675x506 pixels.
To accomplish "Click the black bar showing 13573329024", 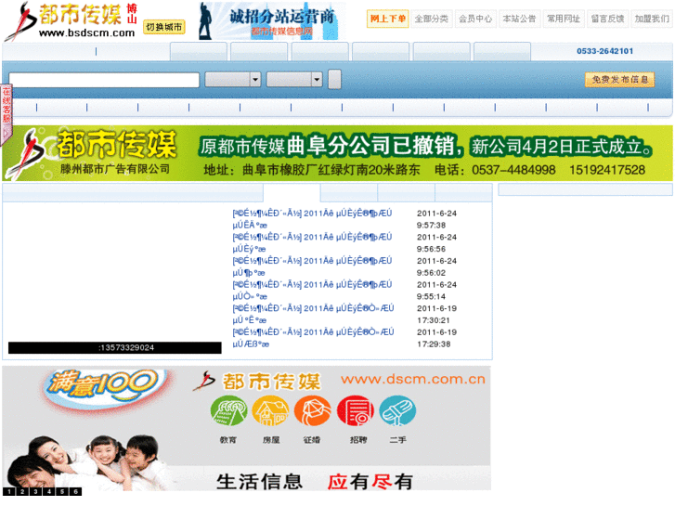I will (115, 348).
